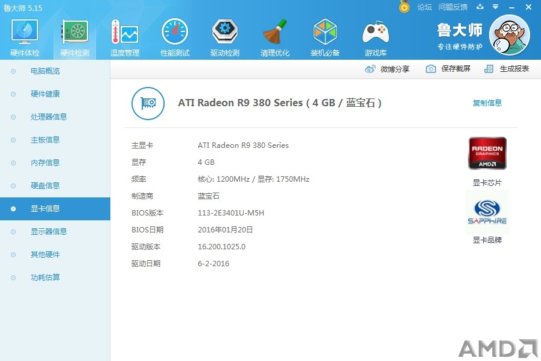Click 保存截屏 save screenshot button
This screenshot has height=361, width=541.
tap(448, 69)
